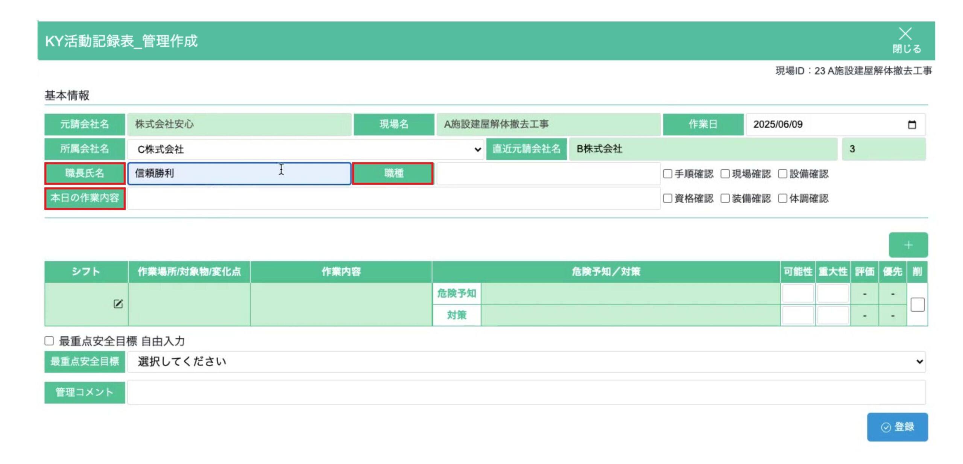The image size is (963, 464).
Task: Click the 優先 column header
Action: click(892, 272)
